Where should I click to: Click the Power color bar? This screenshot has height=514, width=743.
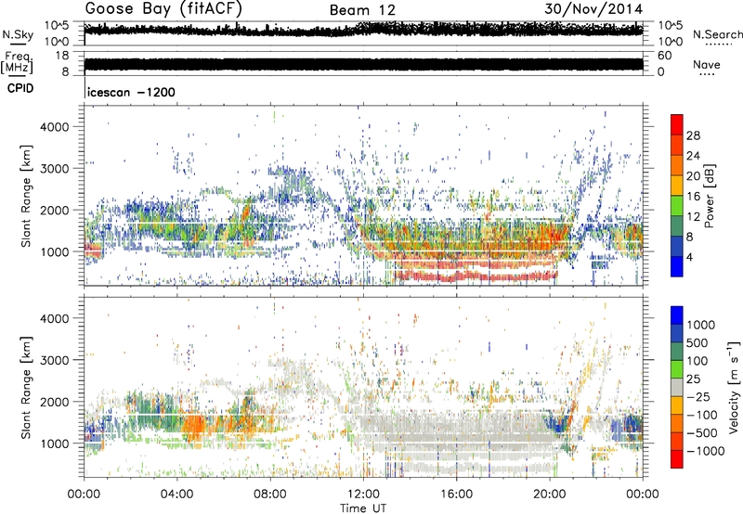tap(677, 196)
